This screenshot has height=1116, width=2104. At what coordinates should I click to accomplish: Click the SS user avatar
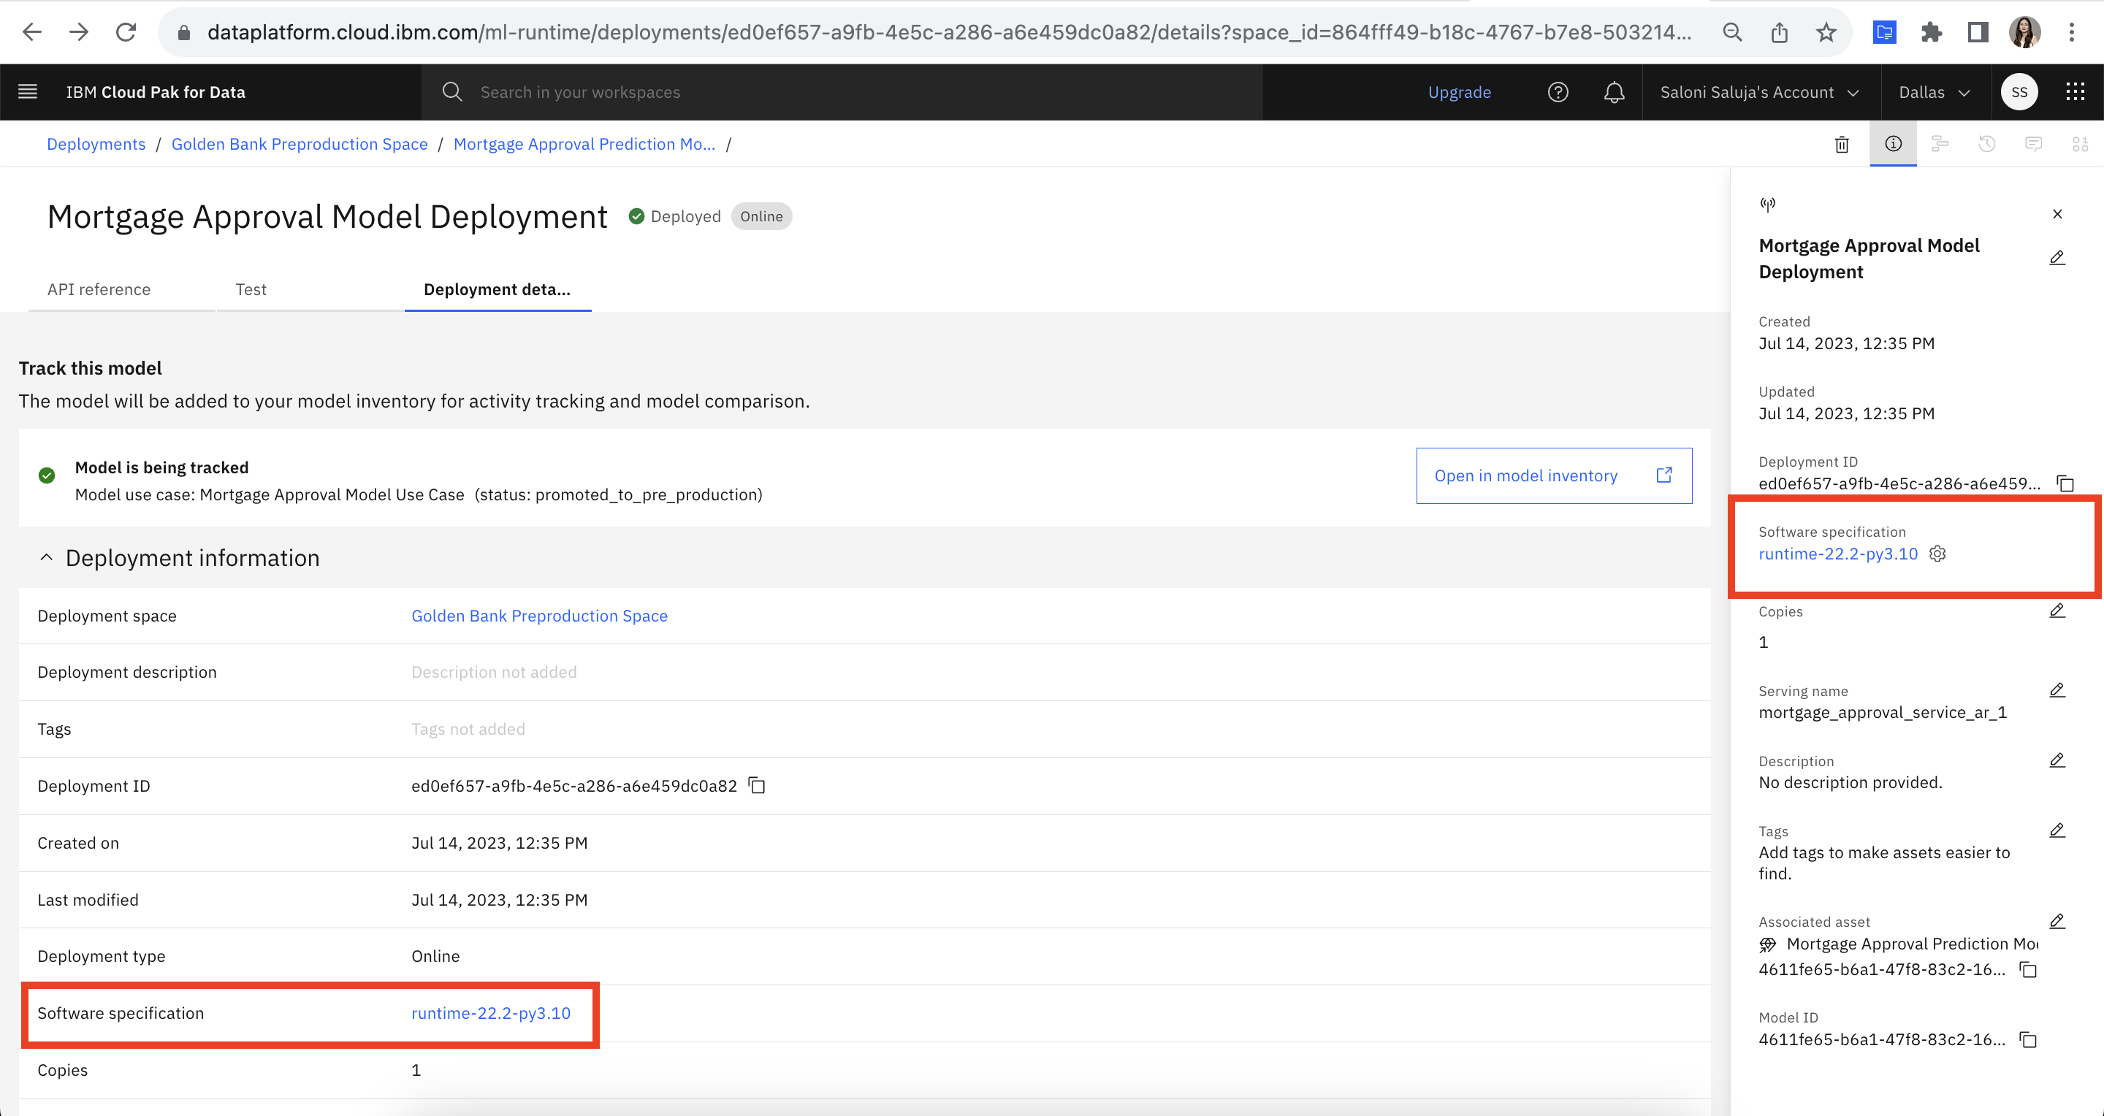[2019, 91]
